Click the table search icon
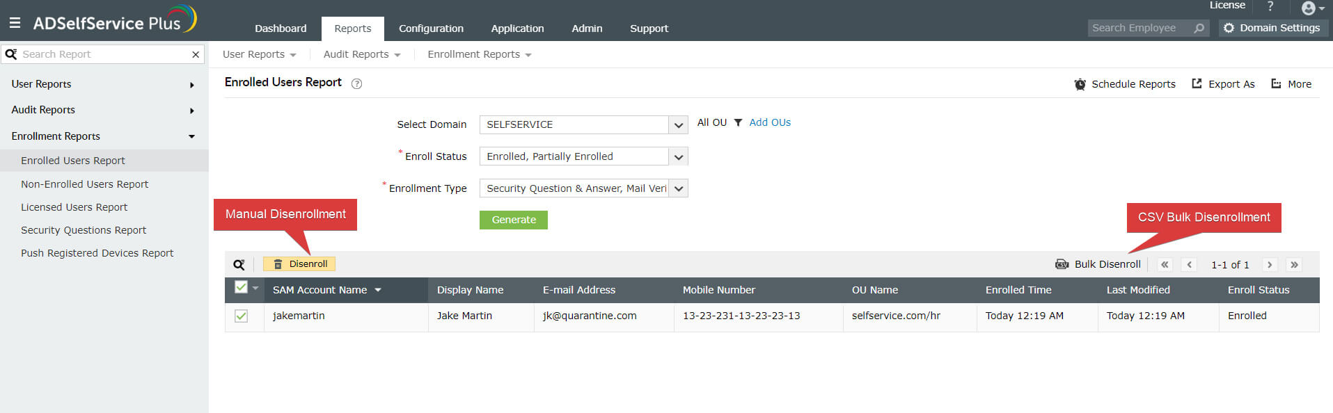 click(x=239, y=264)
